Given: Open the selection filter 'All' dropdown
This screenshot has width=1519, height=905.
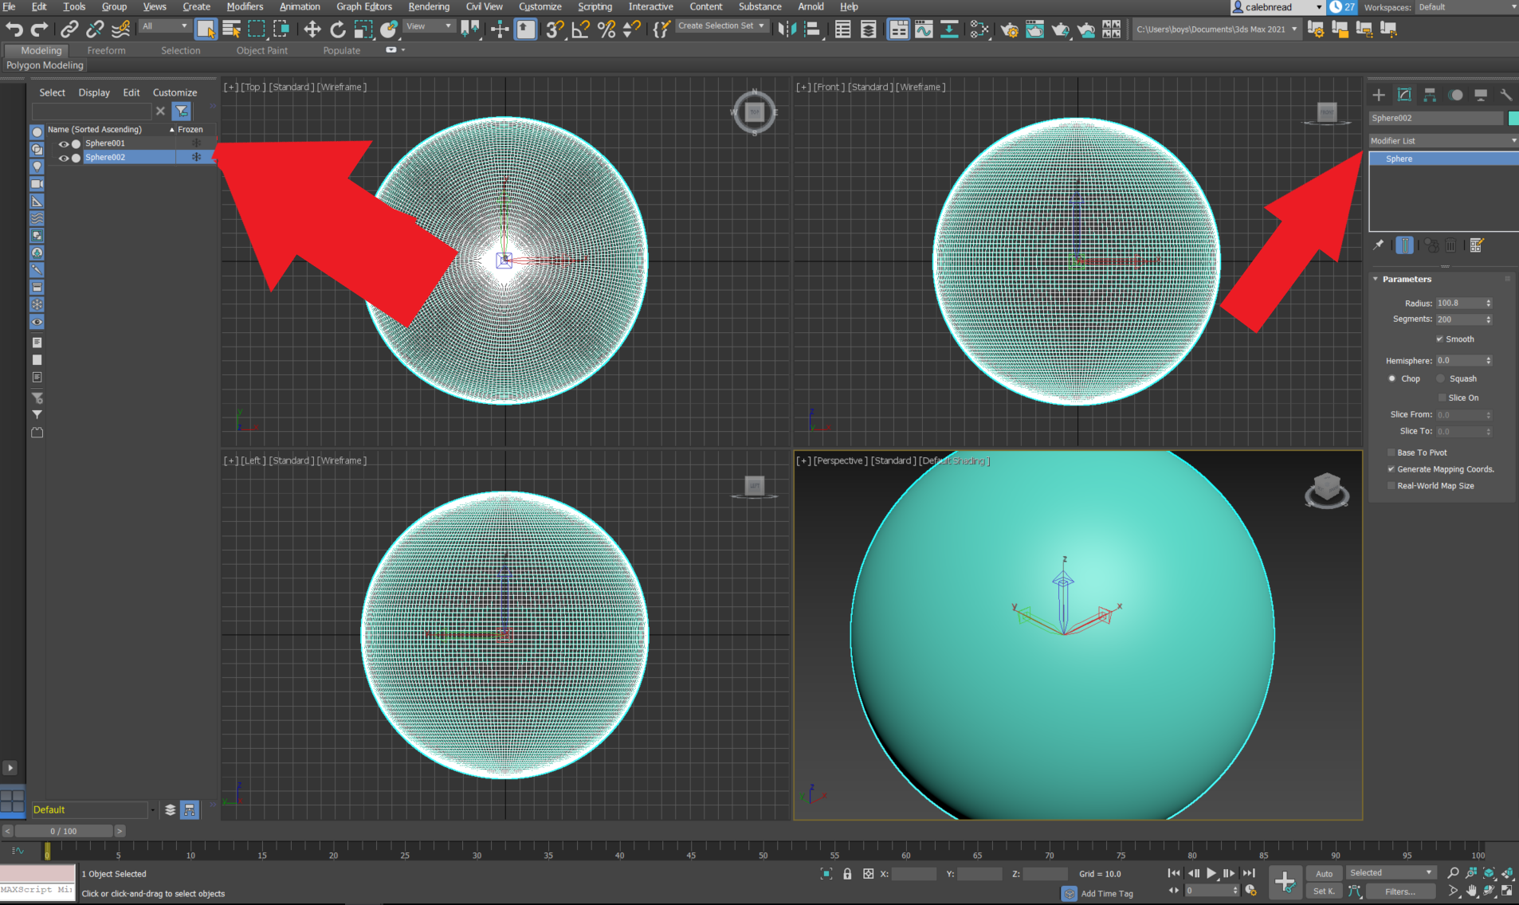Looking at the screenshot, I should (x=165, y=26).
